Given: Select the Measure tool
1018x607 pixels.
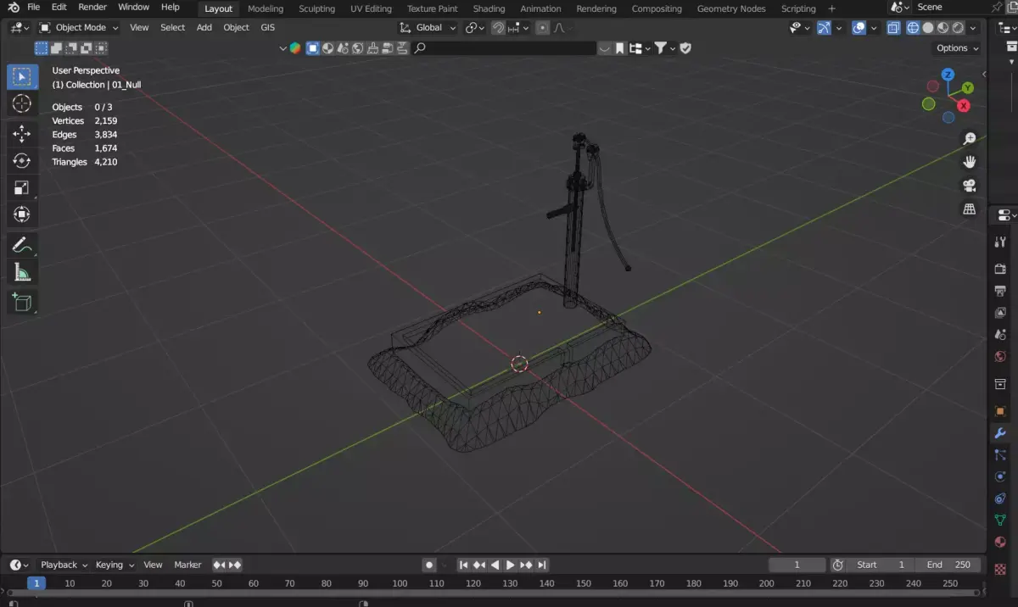Looking at the screenshot, I should (x=22, y=272).
